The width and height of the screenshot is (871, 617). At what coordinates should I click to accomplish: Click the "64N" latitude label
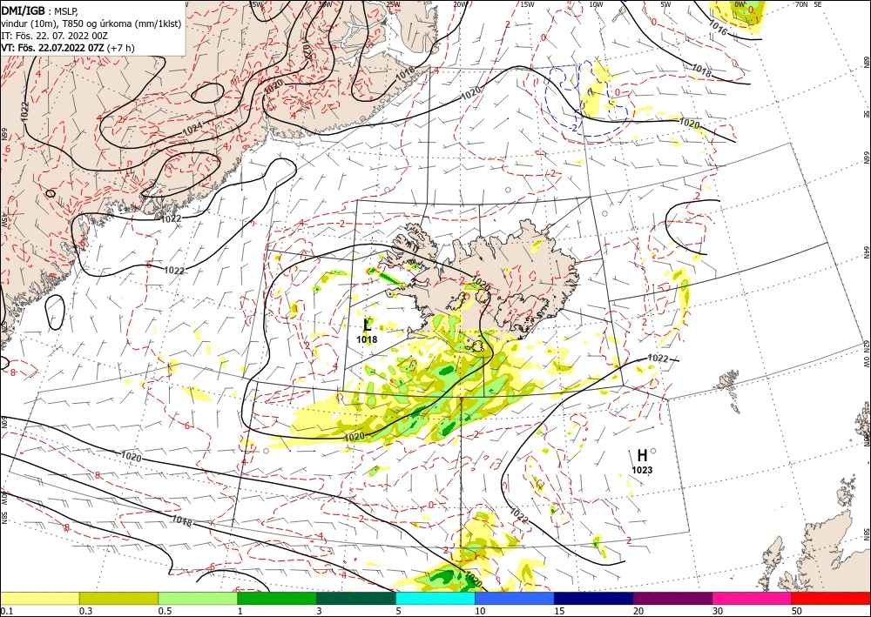click(x=867, y=251)
